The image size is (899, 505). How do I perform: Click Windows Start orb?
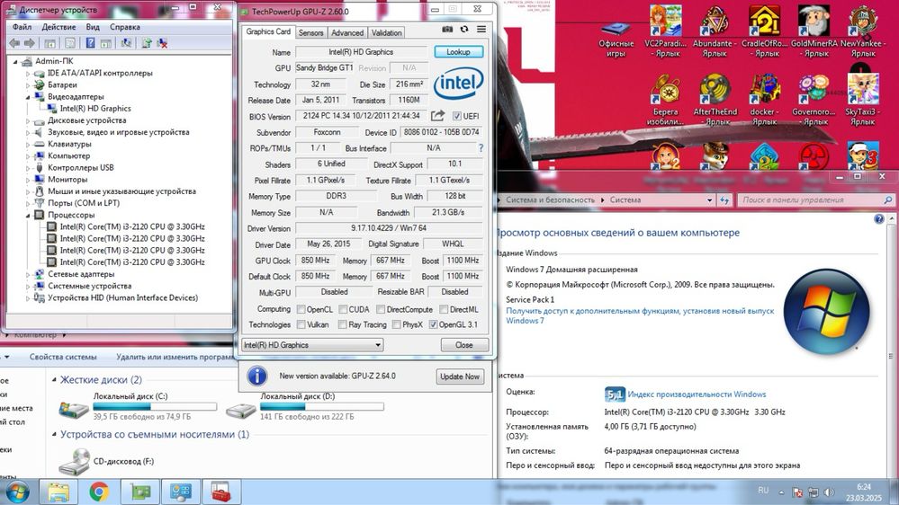tap(16, 492)
